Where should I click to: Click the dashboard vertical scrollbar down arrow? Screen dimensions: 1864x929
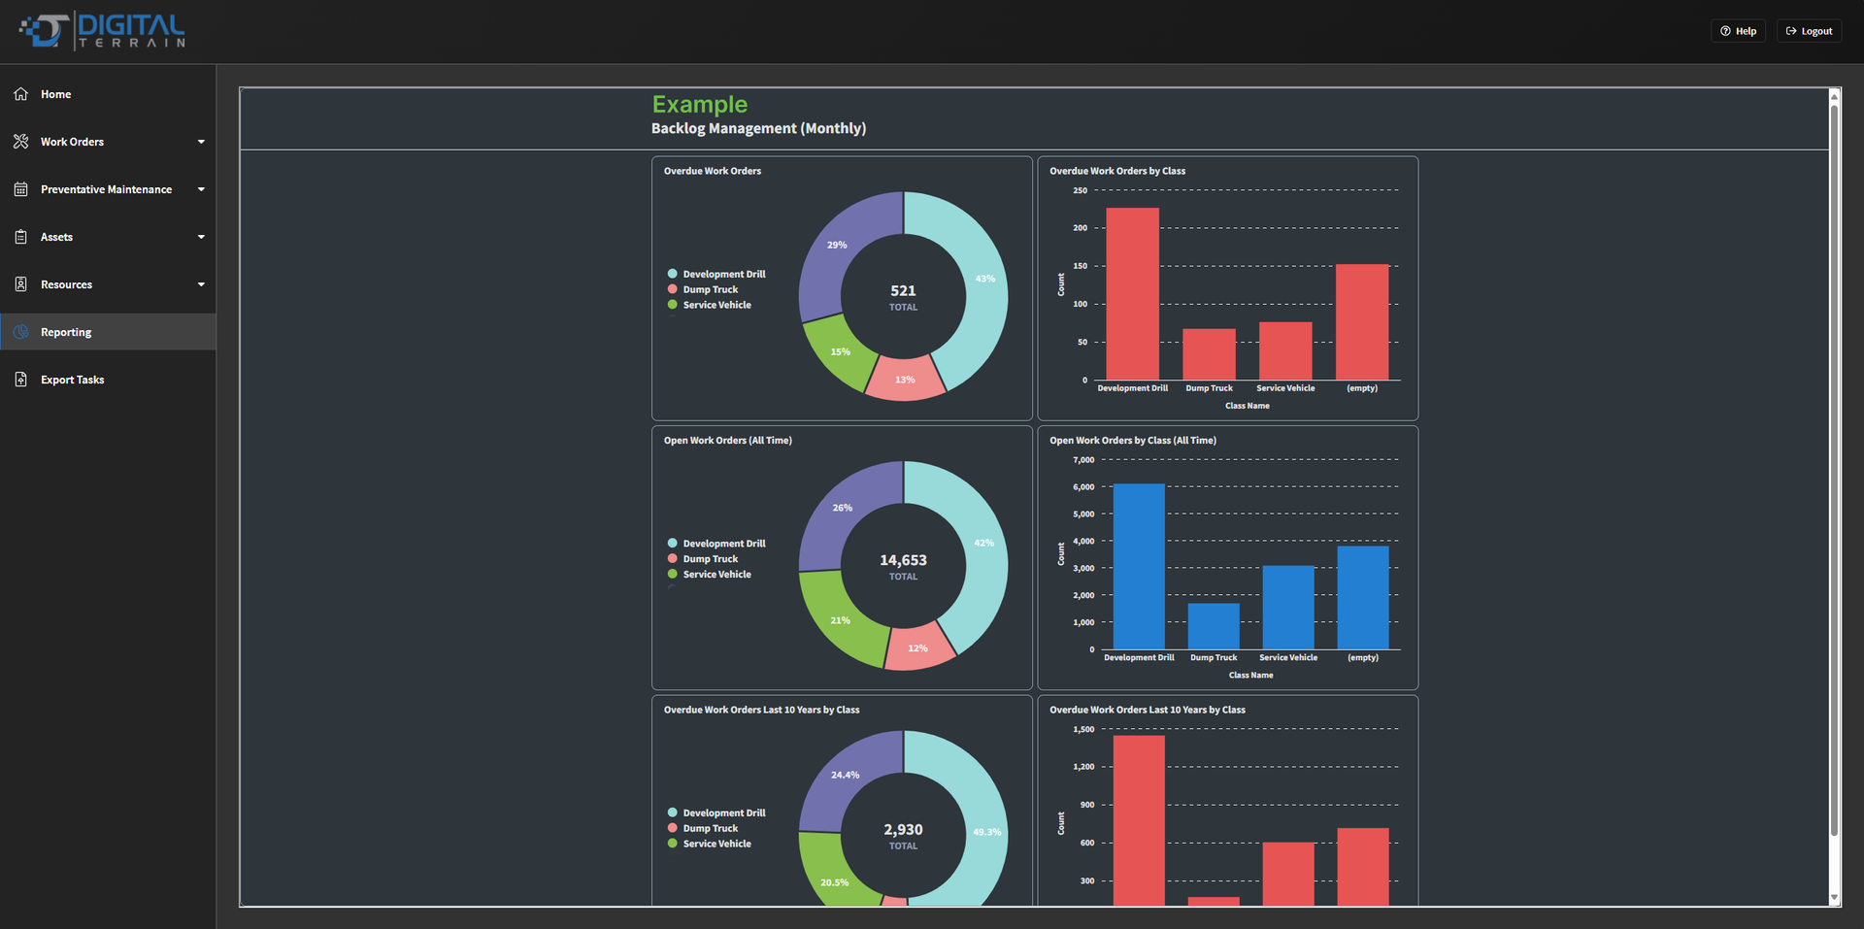tap(1834, 899)
